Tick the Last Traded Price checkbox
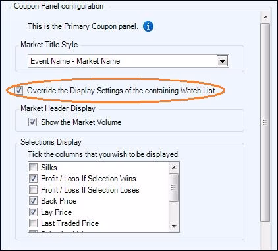Image resolution: width=278 pixels, height=251 pixels. click(x=34, y=223)
